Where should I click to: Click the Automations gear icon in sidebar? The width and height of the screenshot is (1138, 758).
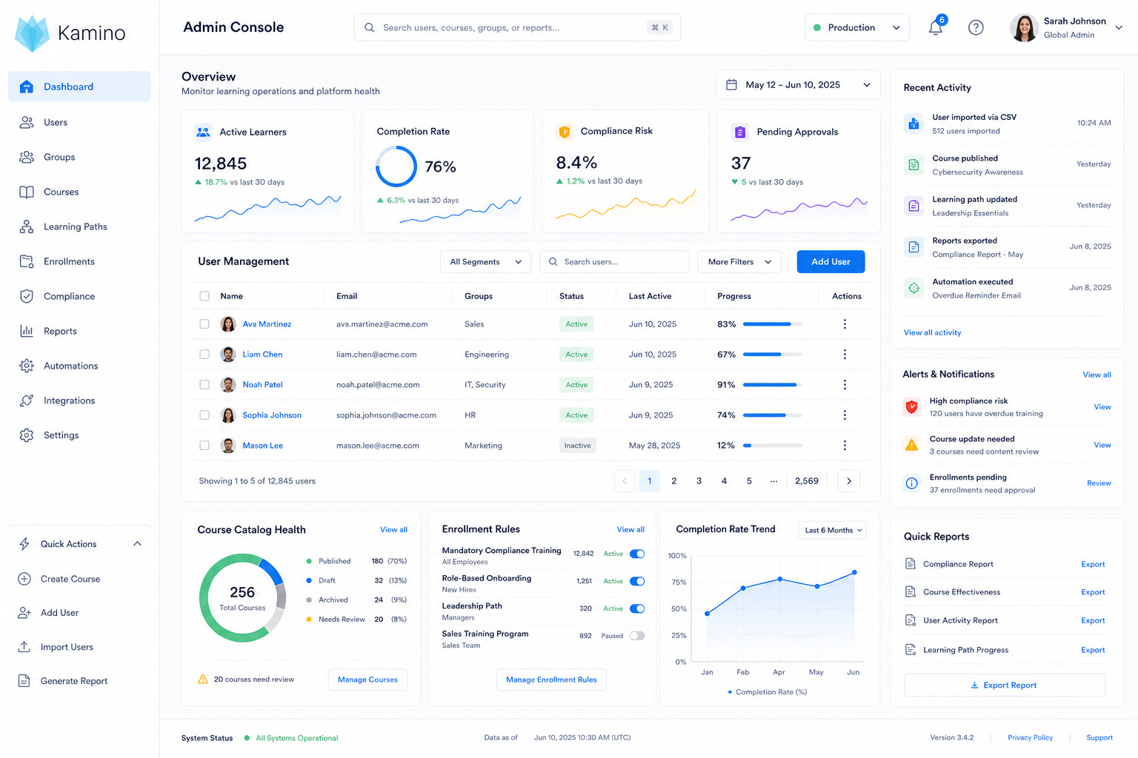27,366
